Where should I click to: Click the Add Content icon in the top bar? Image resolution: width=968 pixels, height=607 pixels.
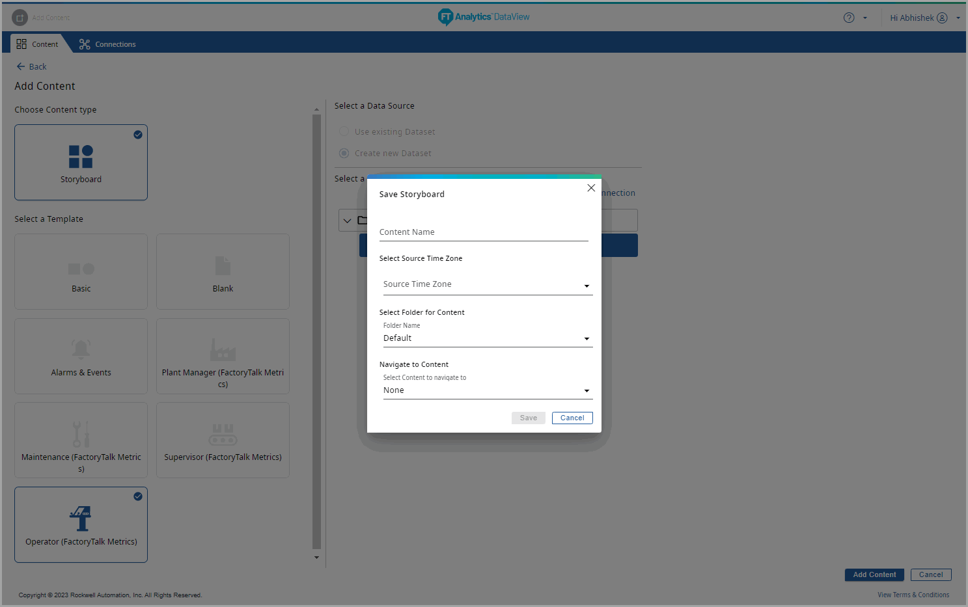click(x=20, y=18)
